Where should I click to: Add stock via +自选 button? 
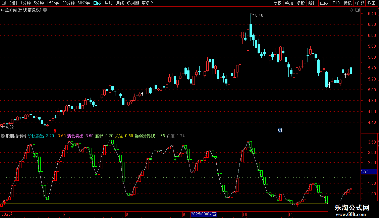pos(359,3)
